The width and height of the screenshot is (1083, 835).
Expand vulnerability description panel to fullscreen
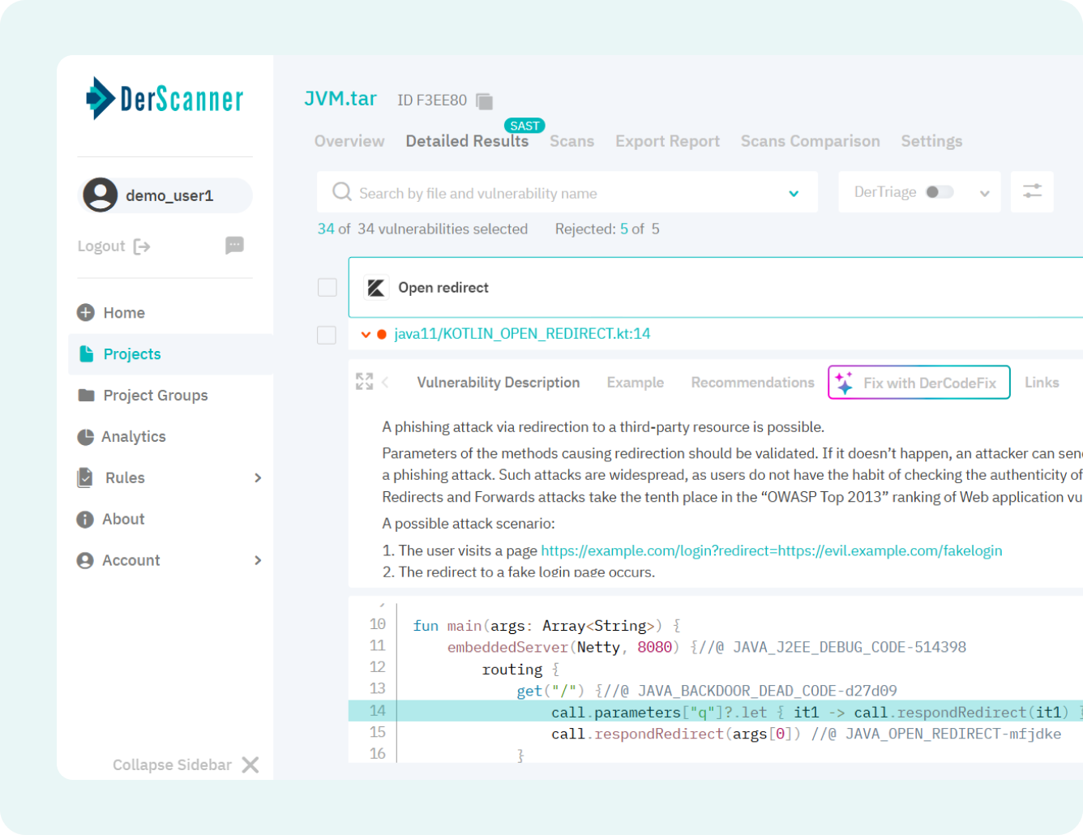click(x=364, y=381)
